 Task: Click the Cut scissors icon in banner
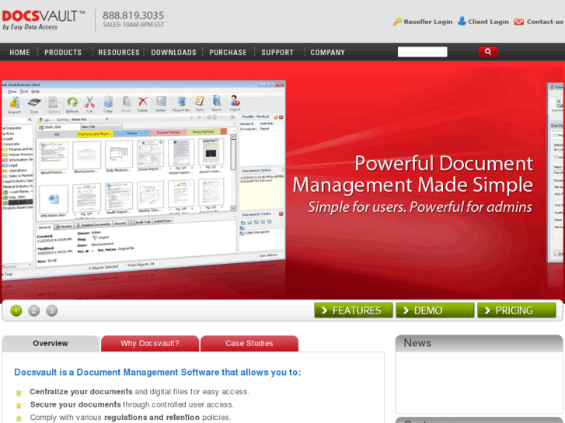point(89,105)
